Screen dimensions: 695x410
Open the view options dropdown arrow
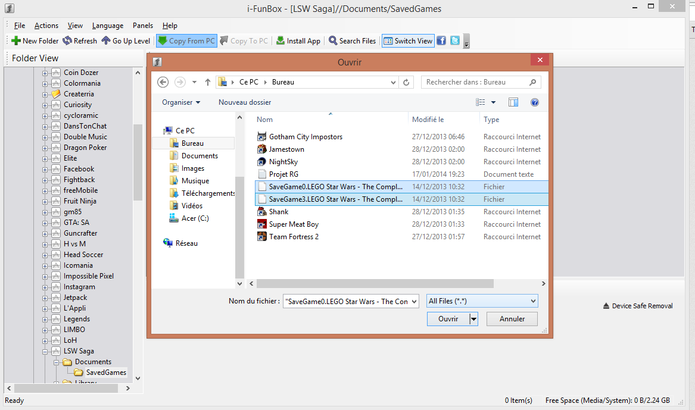[x=493, y=102]
